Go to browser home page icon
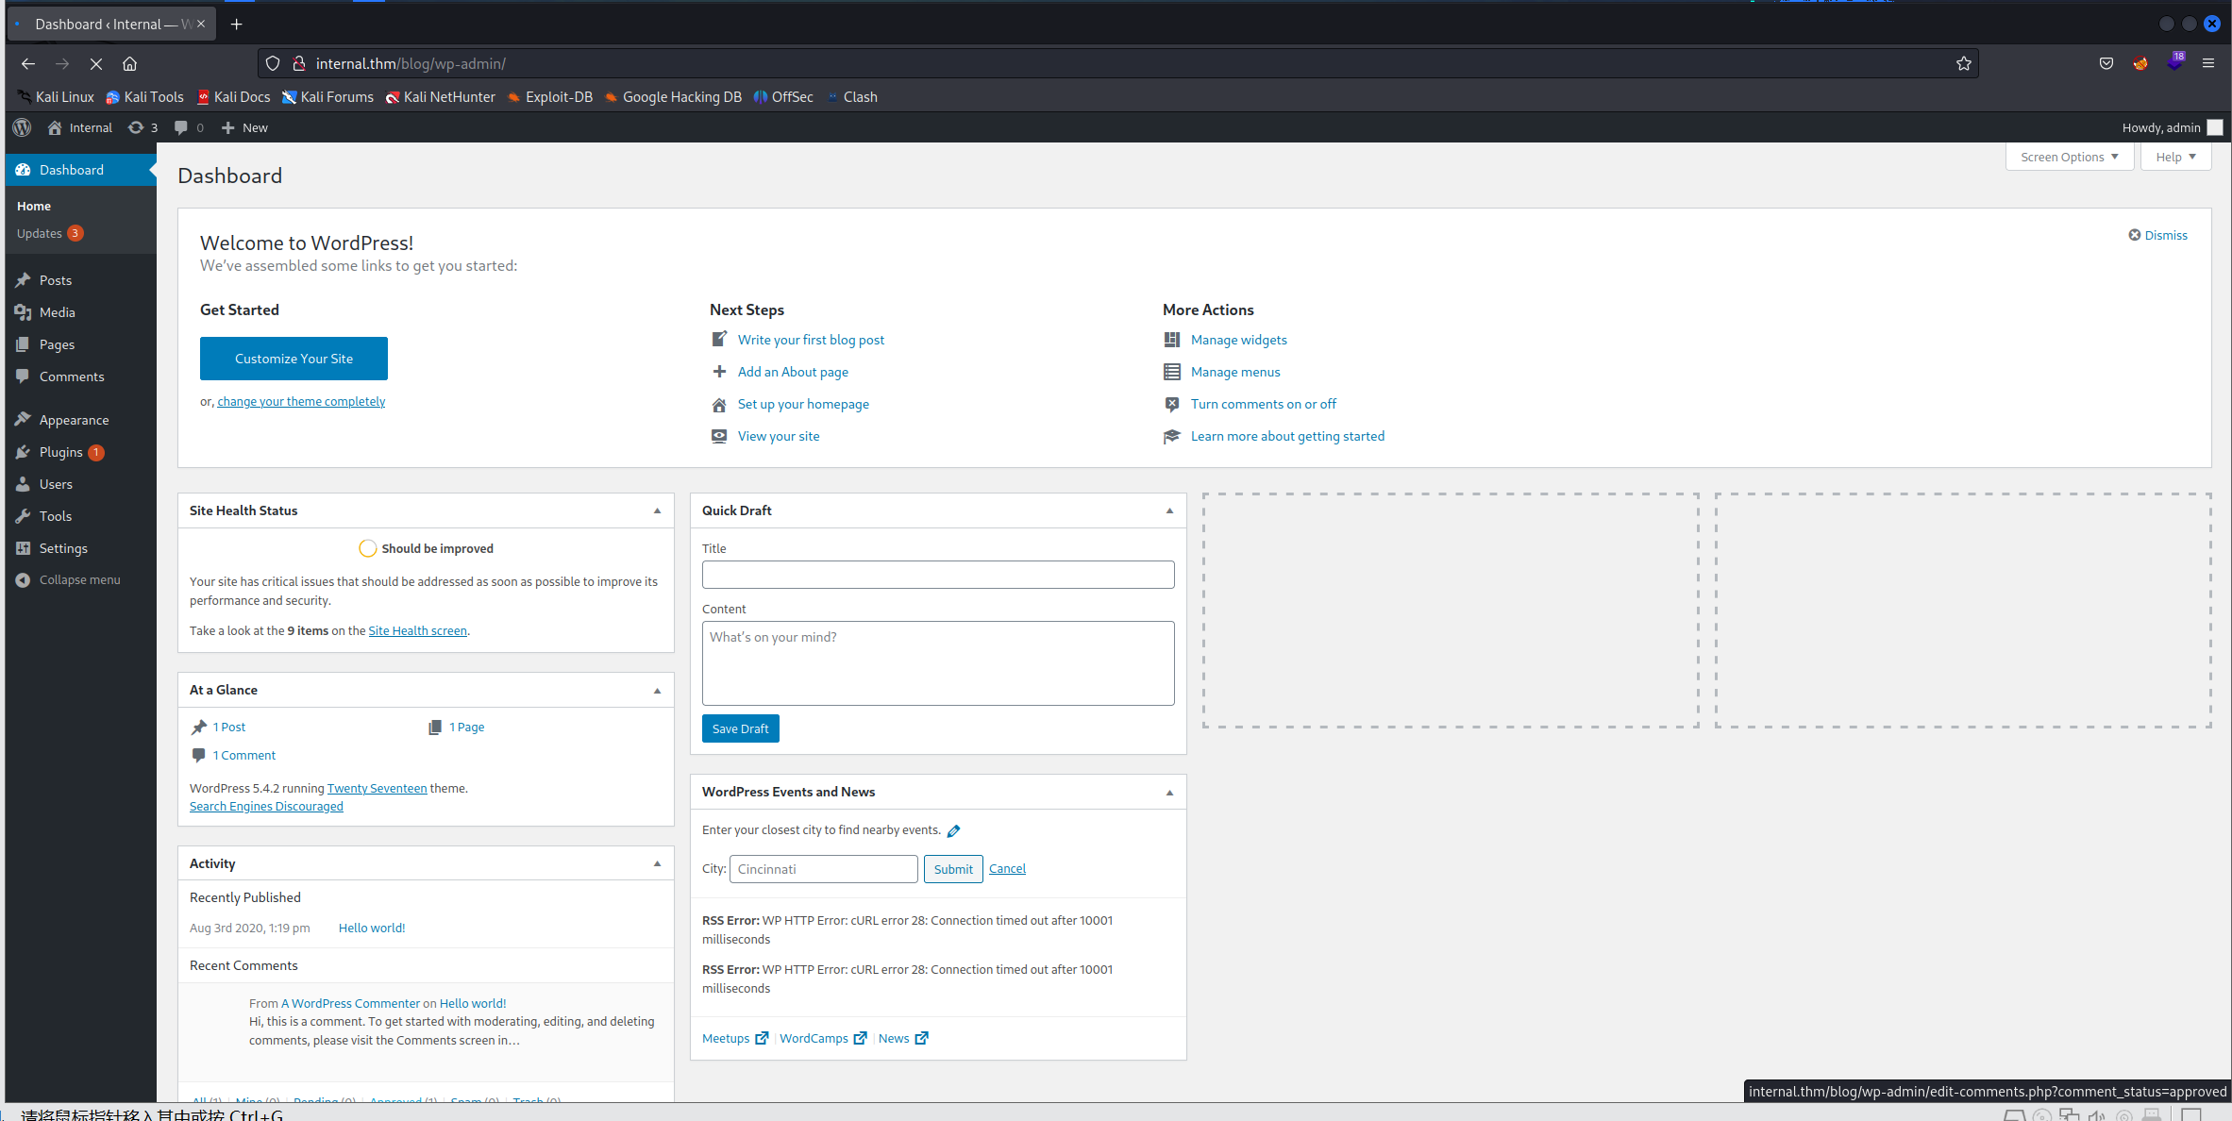The height and width of the screenshot is (1121, 2232). coord(129,63)
